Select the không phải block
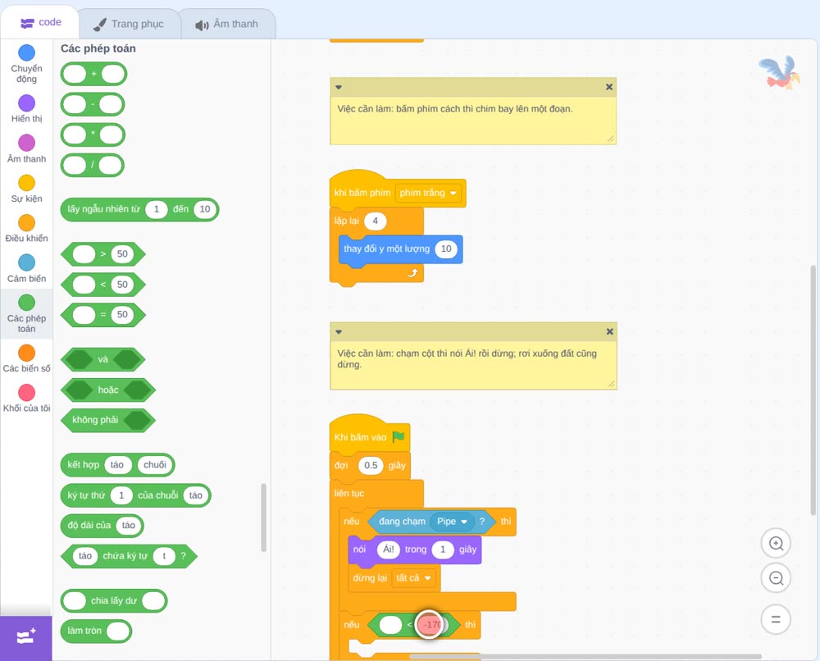Screen dimensions: 820x661 pyautogui.click(x=108, y=421)
